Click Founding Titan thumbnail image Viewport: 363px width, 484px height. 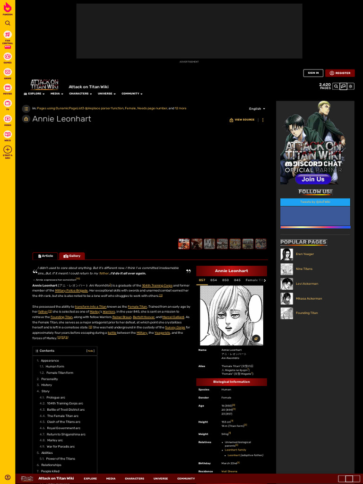[x=287, y=313]
